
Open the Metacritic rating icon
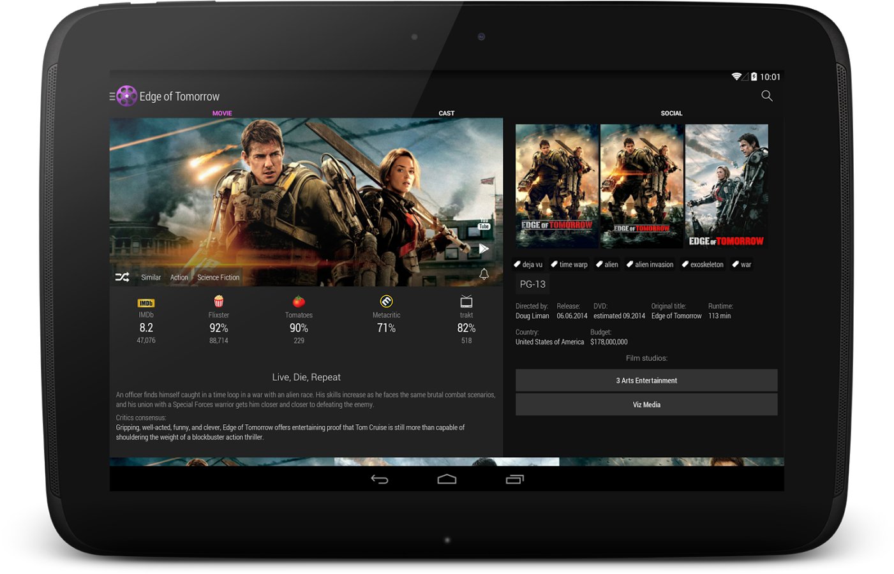pyautogui.click(x=386, y=302)
